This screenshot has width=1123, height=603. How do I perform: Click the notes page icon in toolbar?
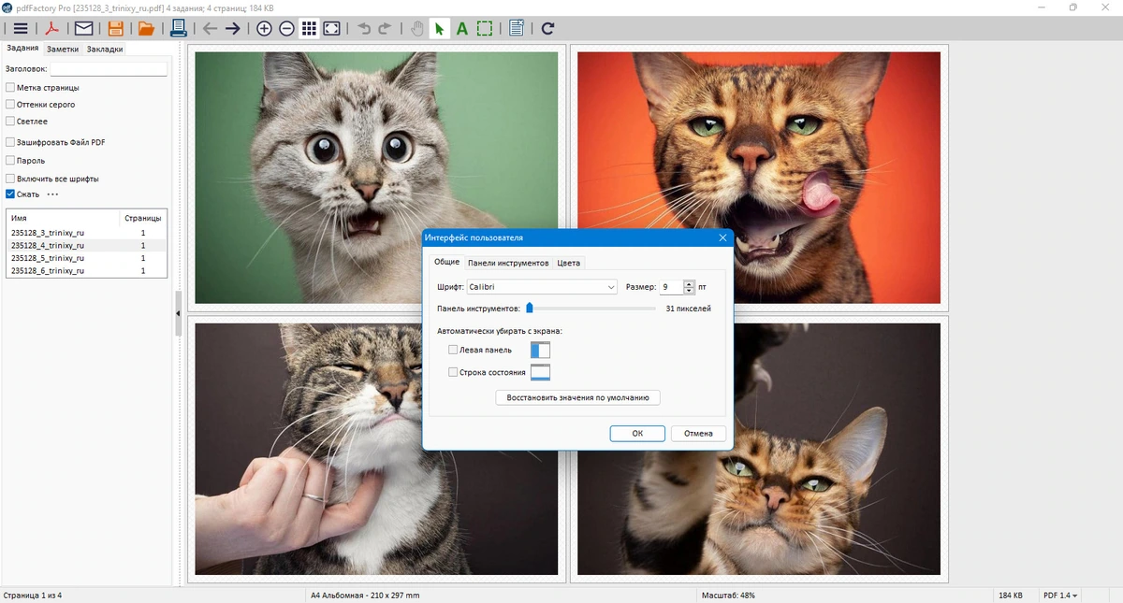(x=517, y=28)
